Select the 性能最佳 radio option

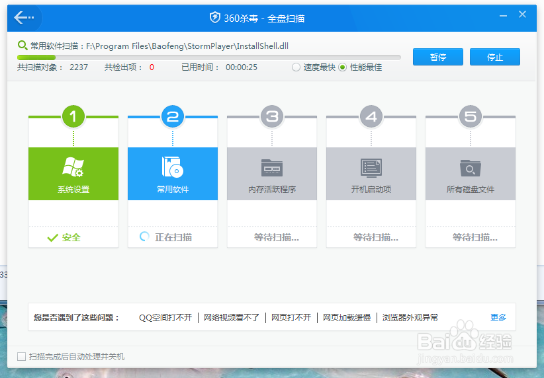click(x=342, y=67)
